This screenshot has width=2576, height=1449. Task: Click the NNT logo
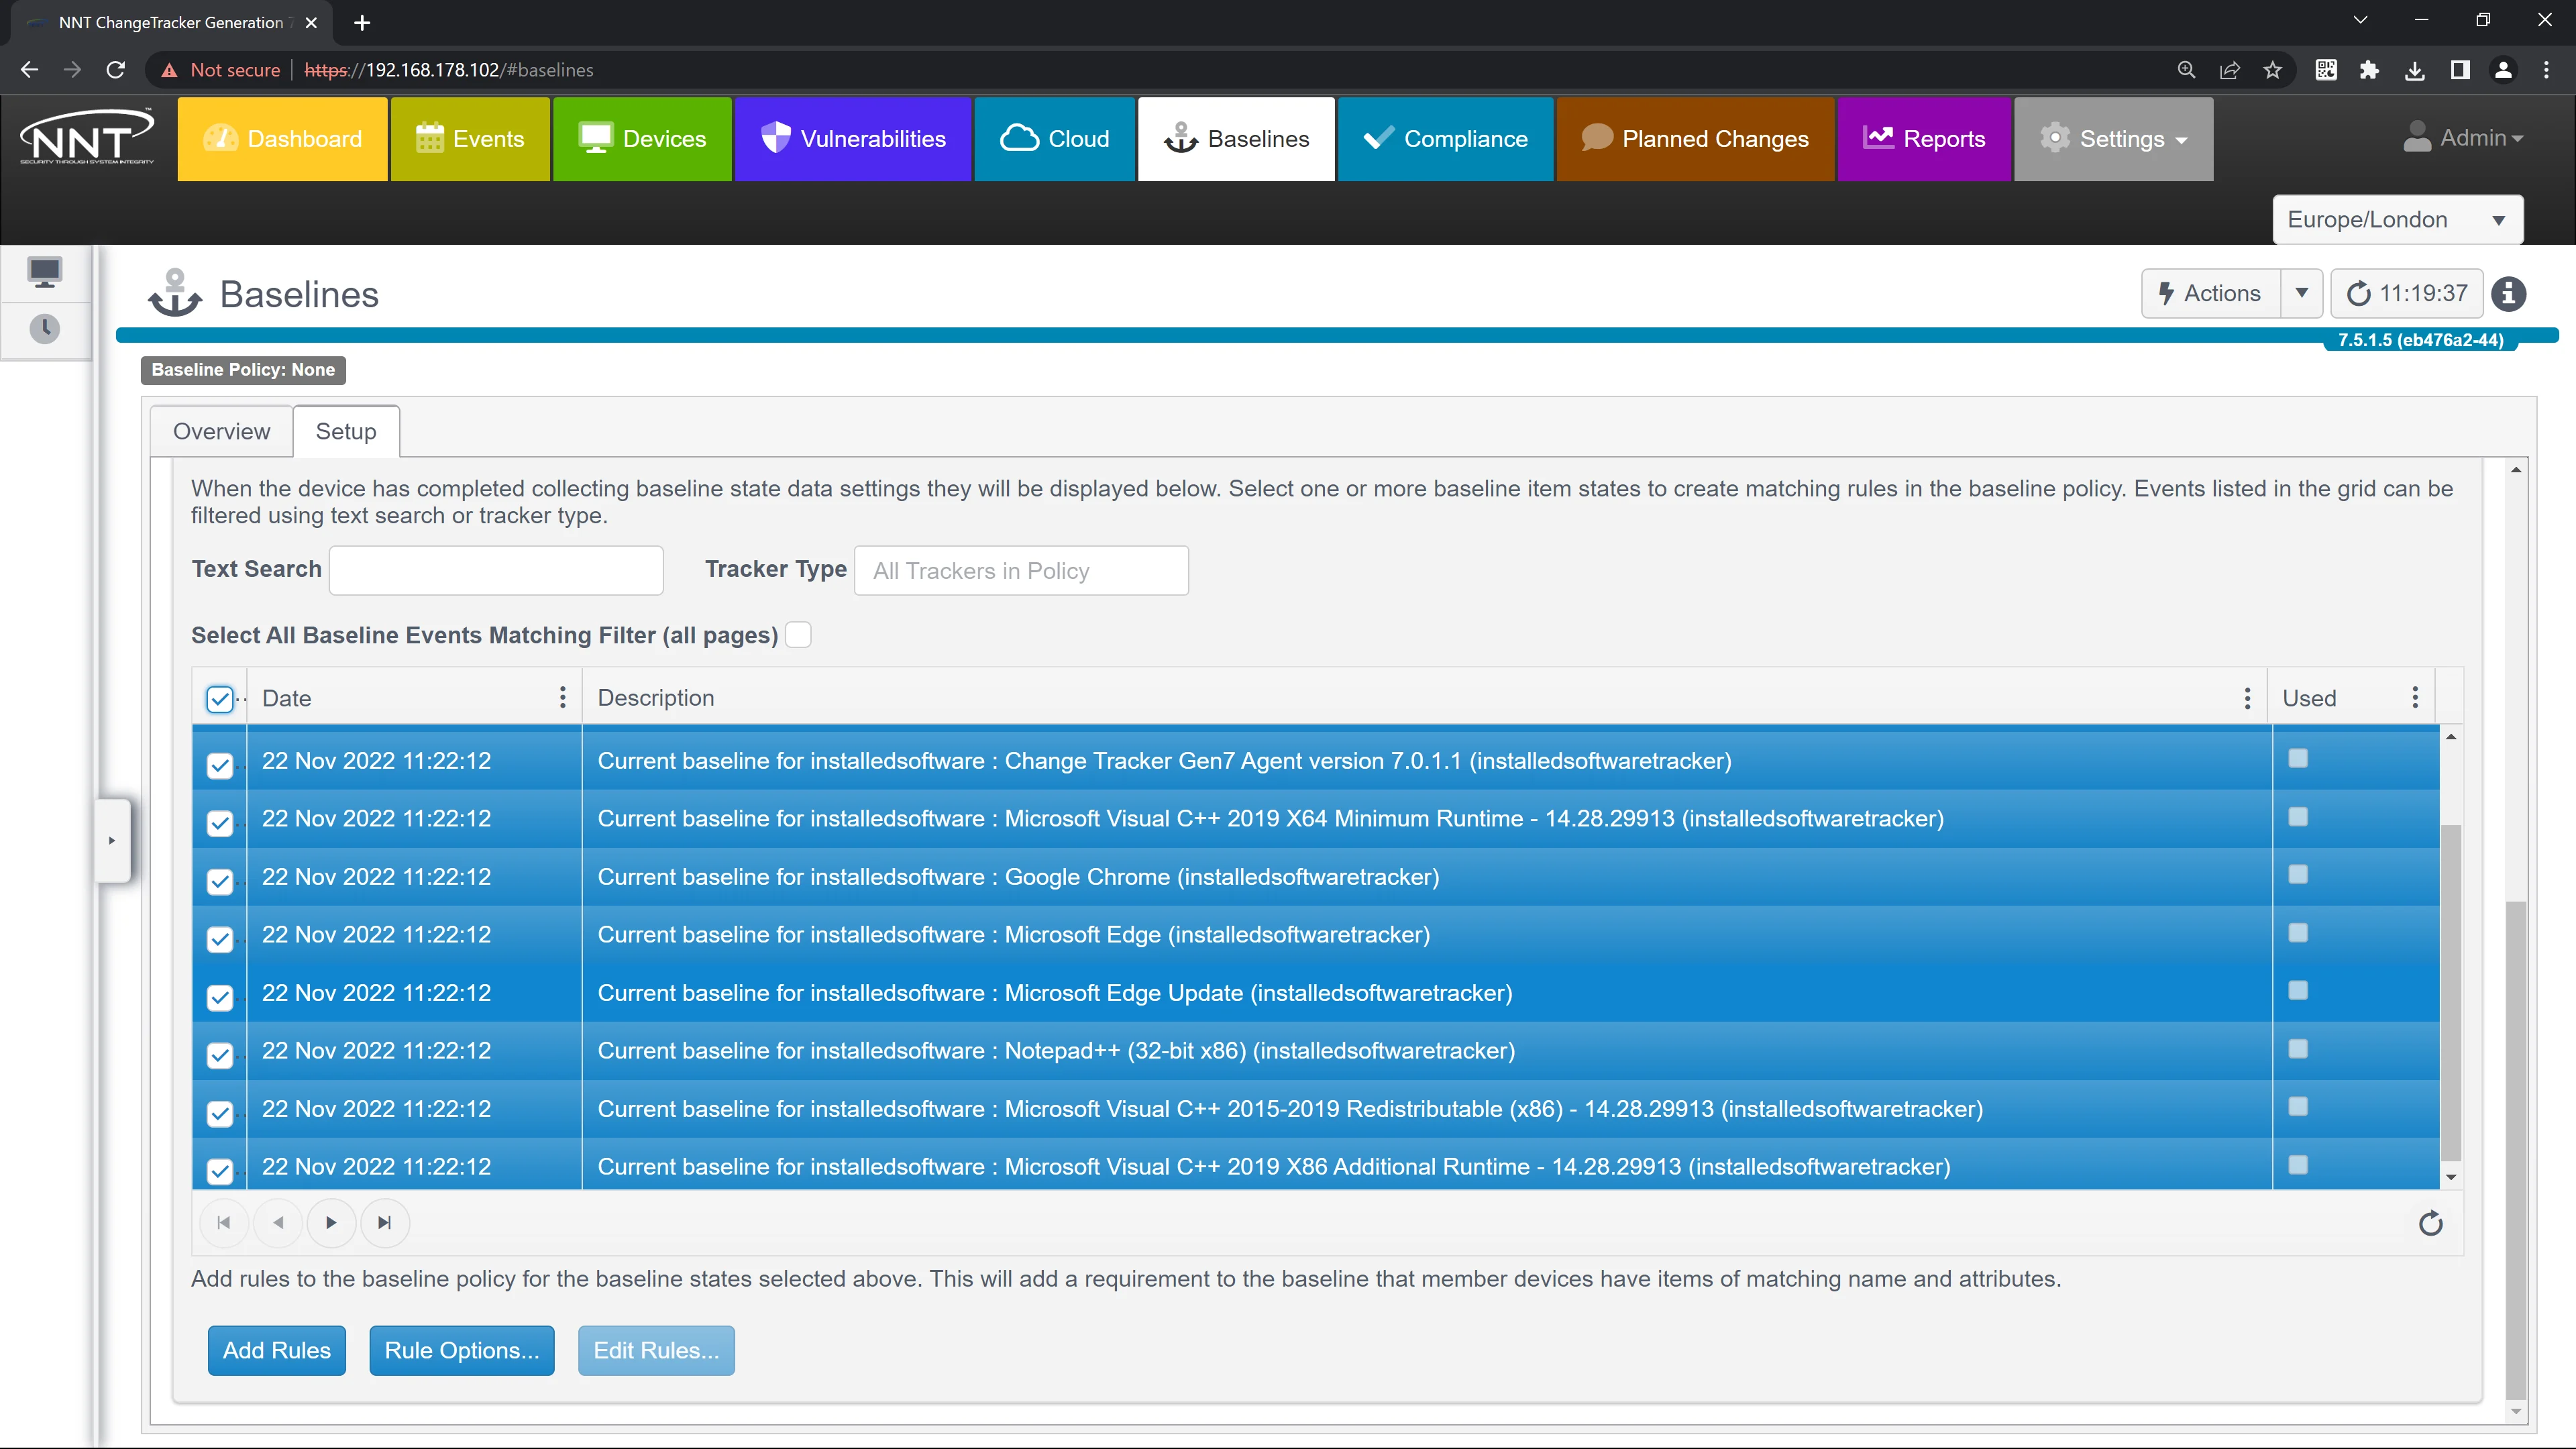[87, 137]
